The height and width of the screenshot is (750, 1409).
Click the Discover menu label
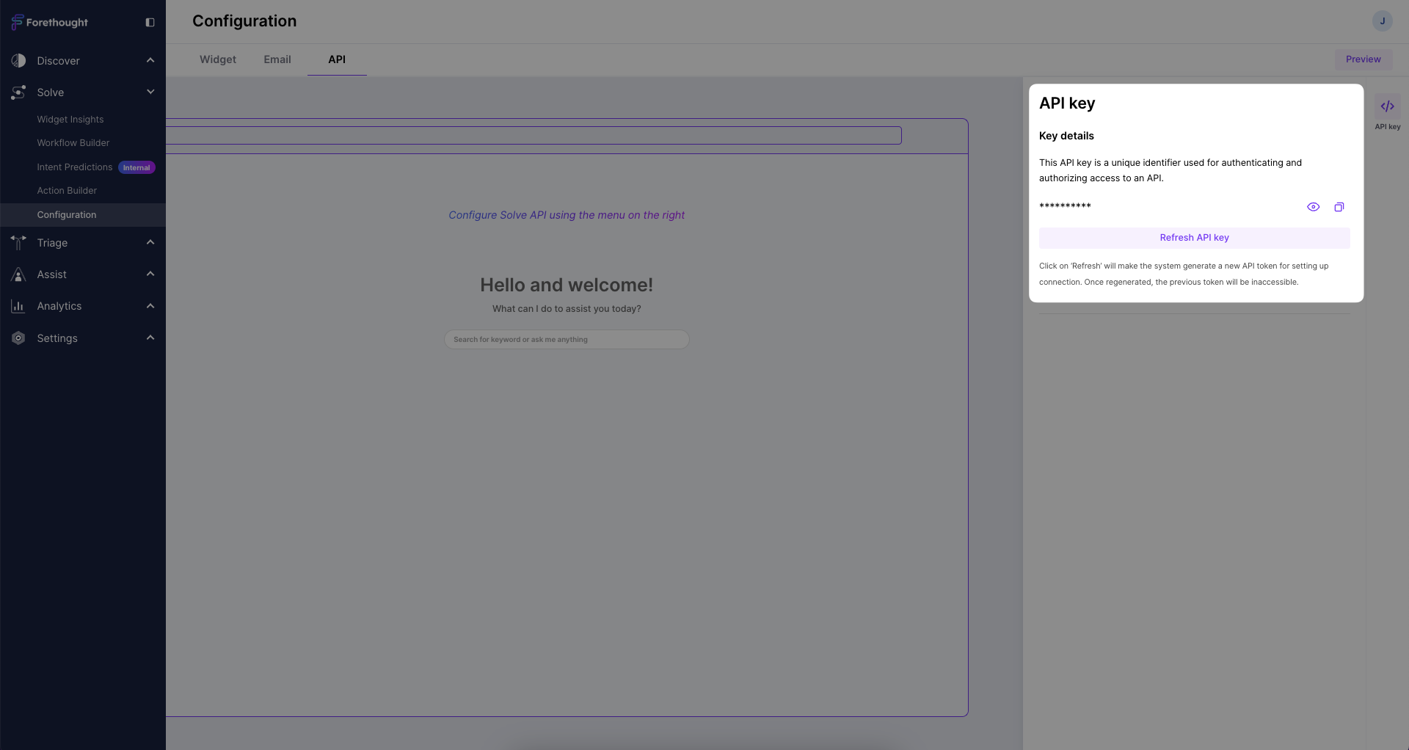(59, 61)
